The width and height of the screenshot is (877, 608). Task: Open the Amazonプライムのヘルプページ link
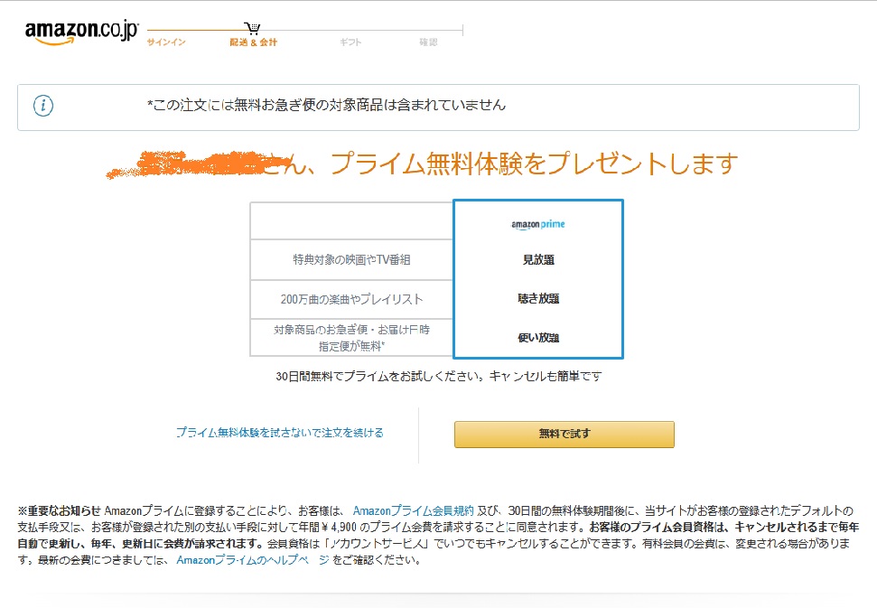pos(253,560)
